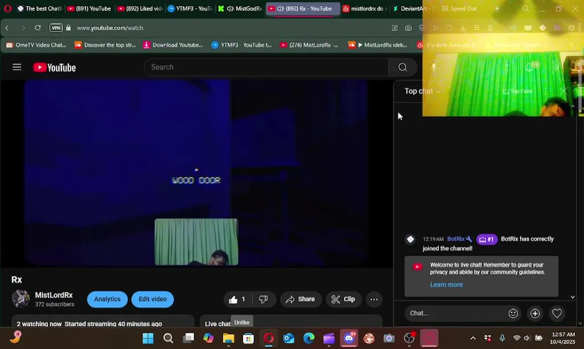Switch to The best Chat tab
584x349 pixels.
[x=39, y=9]
